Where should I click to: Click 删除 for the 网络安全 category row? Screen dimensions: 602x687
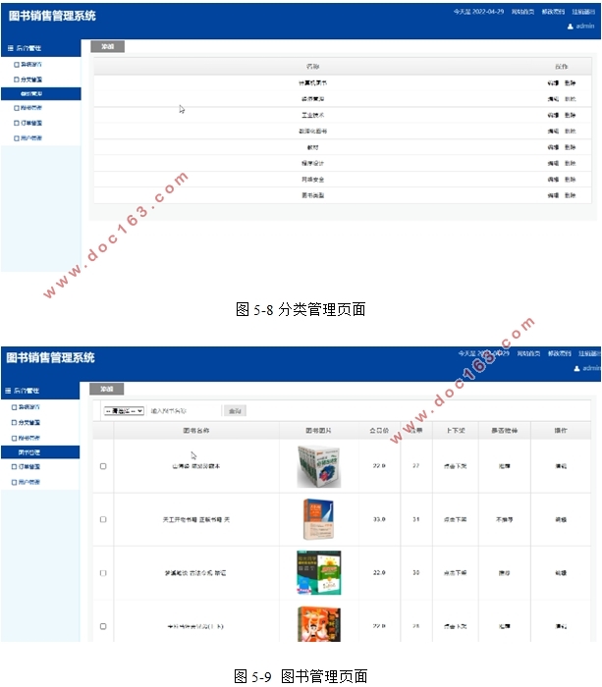(x=570, y=180)
